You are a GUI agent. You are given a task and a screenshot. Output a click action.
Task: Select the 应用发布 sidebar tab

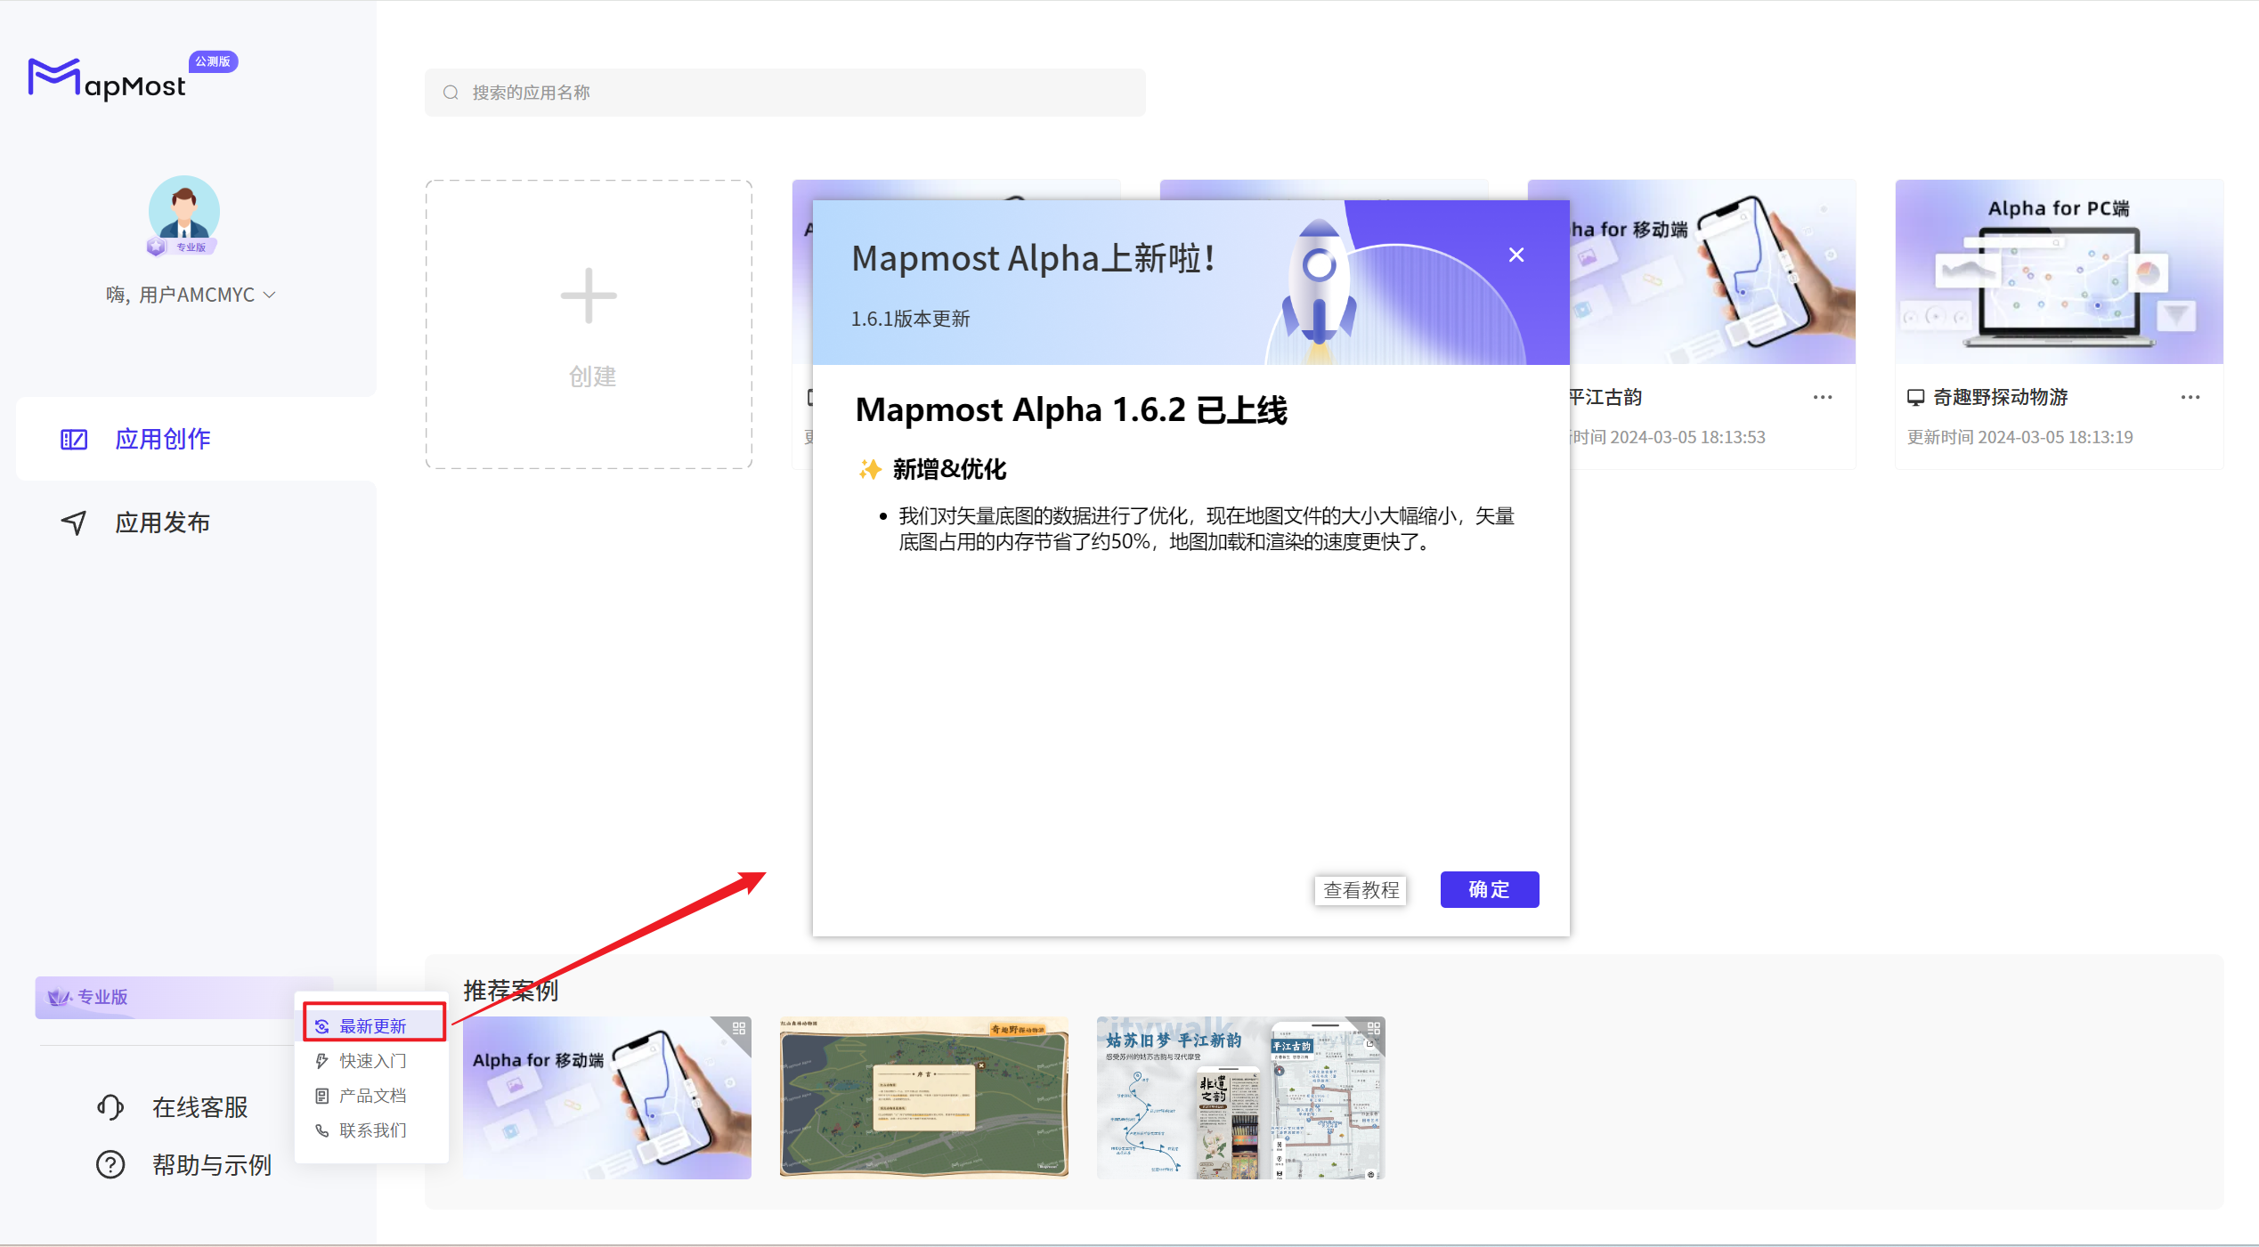[196, 522]
